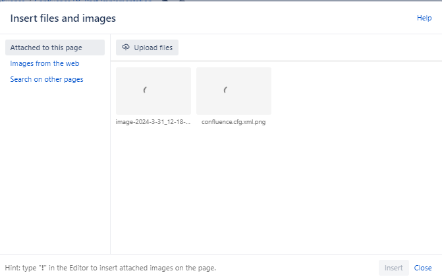Select the image-2024-3-31_12-18 thumbnail
Screen dimensions: 442x277
[x=153, y=91]
